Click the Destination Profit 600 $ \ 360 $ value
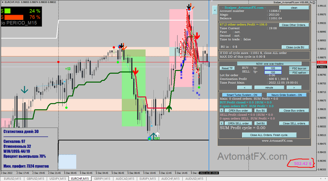 279,79
